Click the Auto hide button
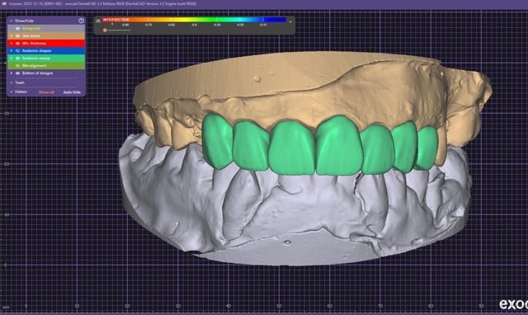The image size is (528, 315). click(72, 92)
